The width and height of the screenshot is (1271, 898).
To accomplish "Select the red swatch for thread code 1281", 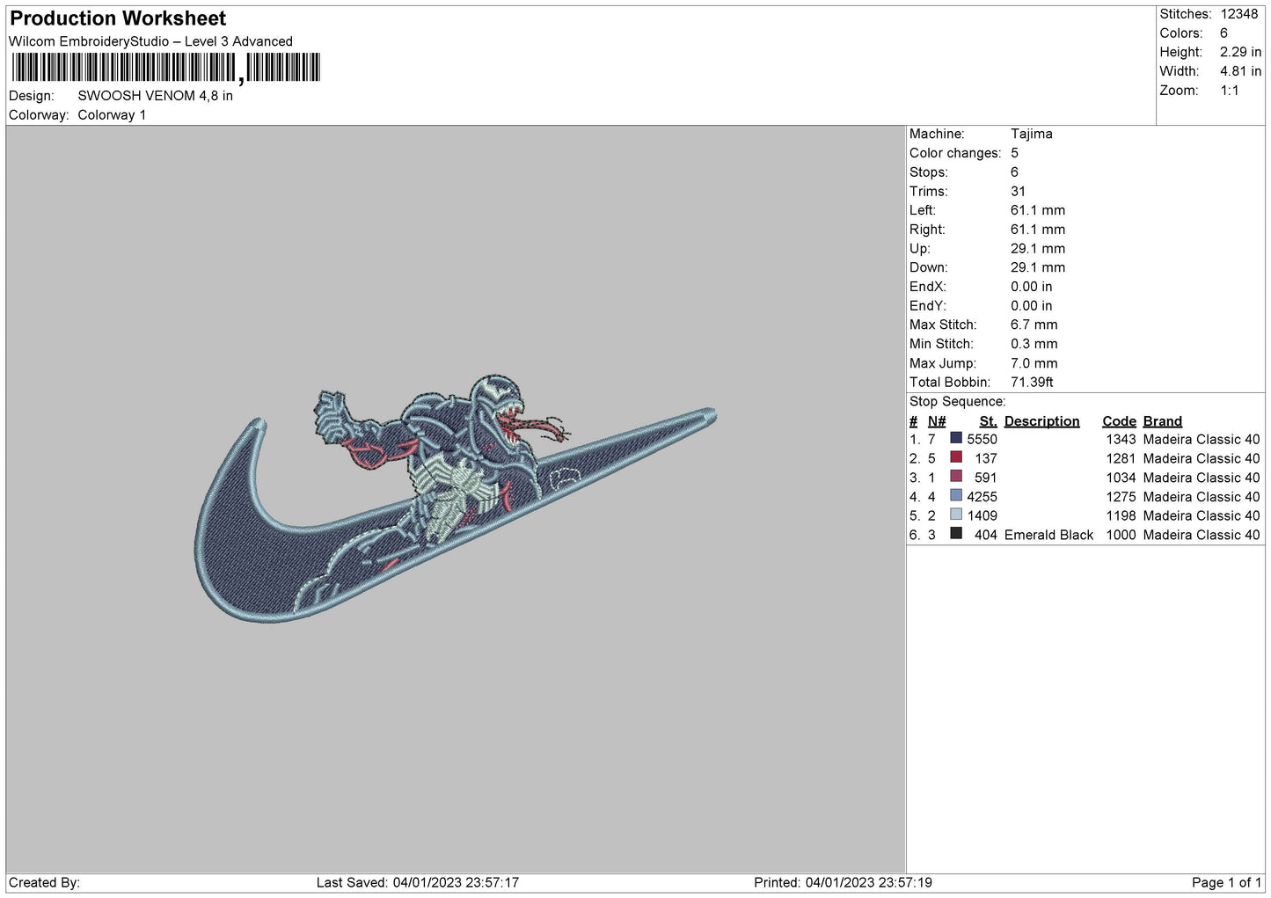I will [x=955, y=457].
